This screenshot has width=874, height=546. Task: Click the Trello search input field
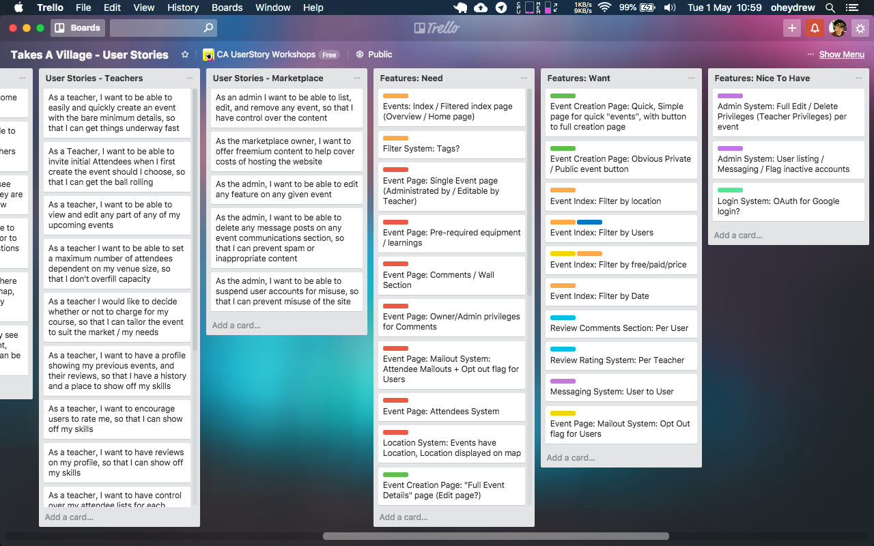point(163,28)
